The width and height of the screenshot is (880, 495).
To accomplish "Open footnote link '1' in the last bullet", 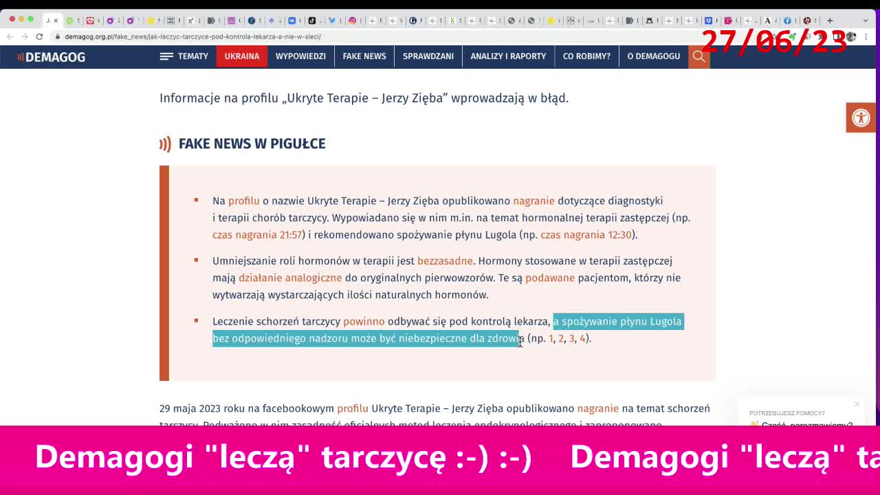I will click(551, 338).
